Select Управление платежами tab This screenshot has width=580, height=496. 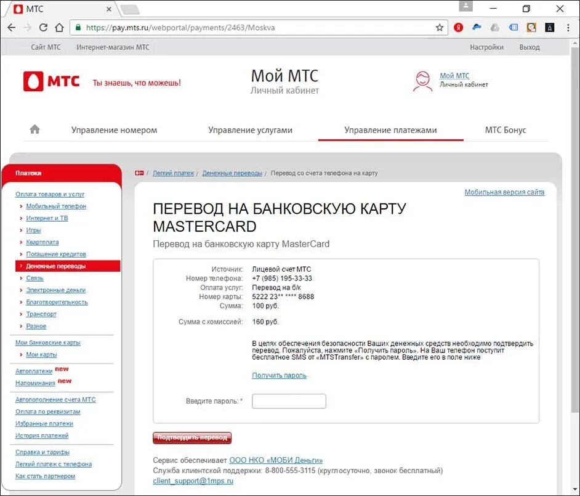[390, 130]
